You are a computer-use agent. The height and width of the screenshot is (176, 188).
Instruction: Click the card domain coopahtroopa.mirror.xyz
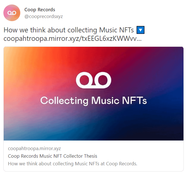34,148
